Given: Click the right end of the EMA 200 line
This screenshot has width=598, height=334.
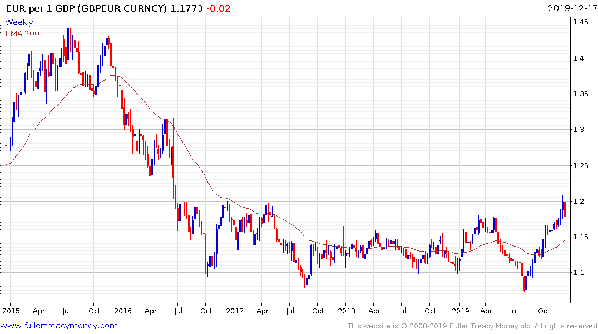Looking at the screenshot, I should tap(565, 241).
